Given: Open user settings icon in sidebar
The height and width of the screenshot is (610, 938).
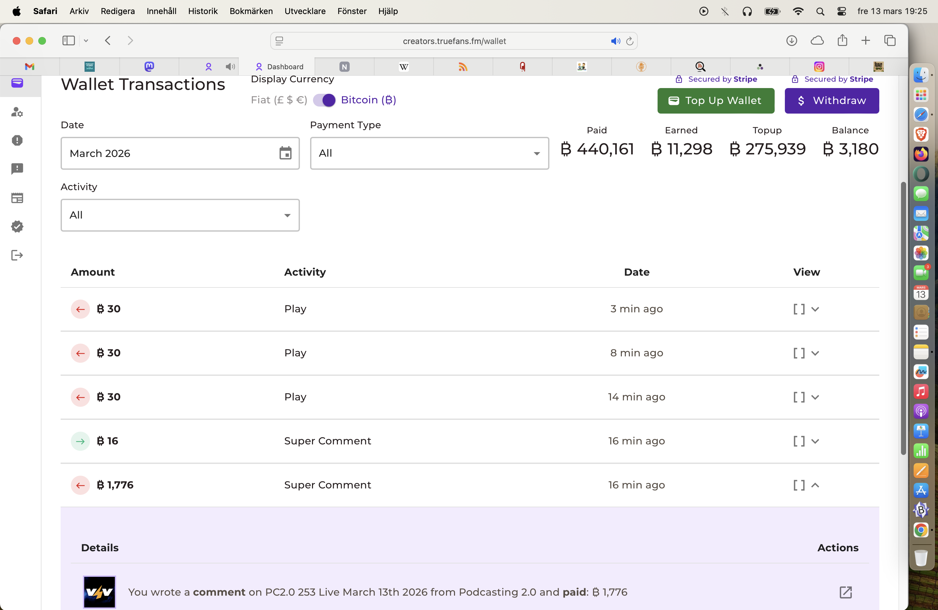Looking at the screenshot, I should [x=17, y=112].
